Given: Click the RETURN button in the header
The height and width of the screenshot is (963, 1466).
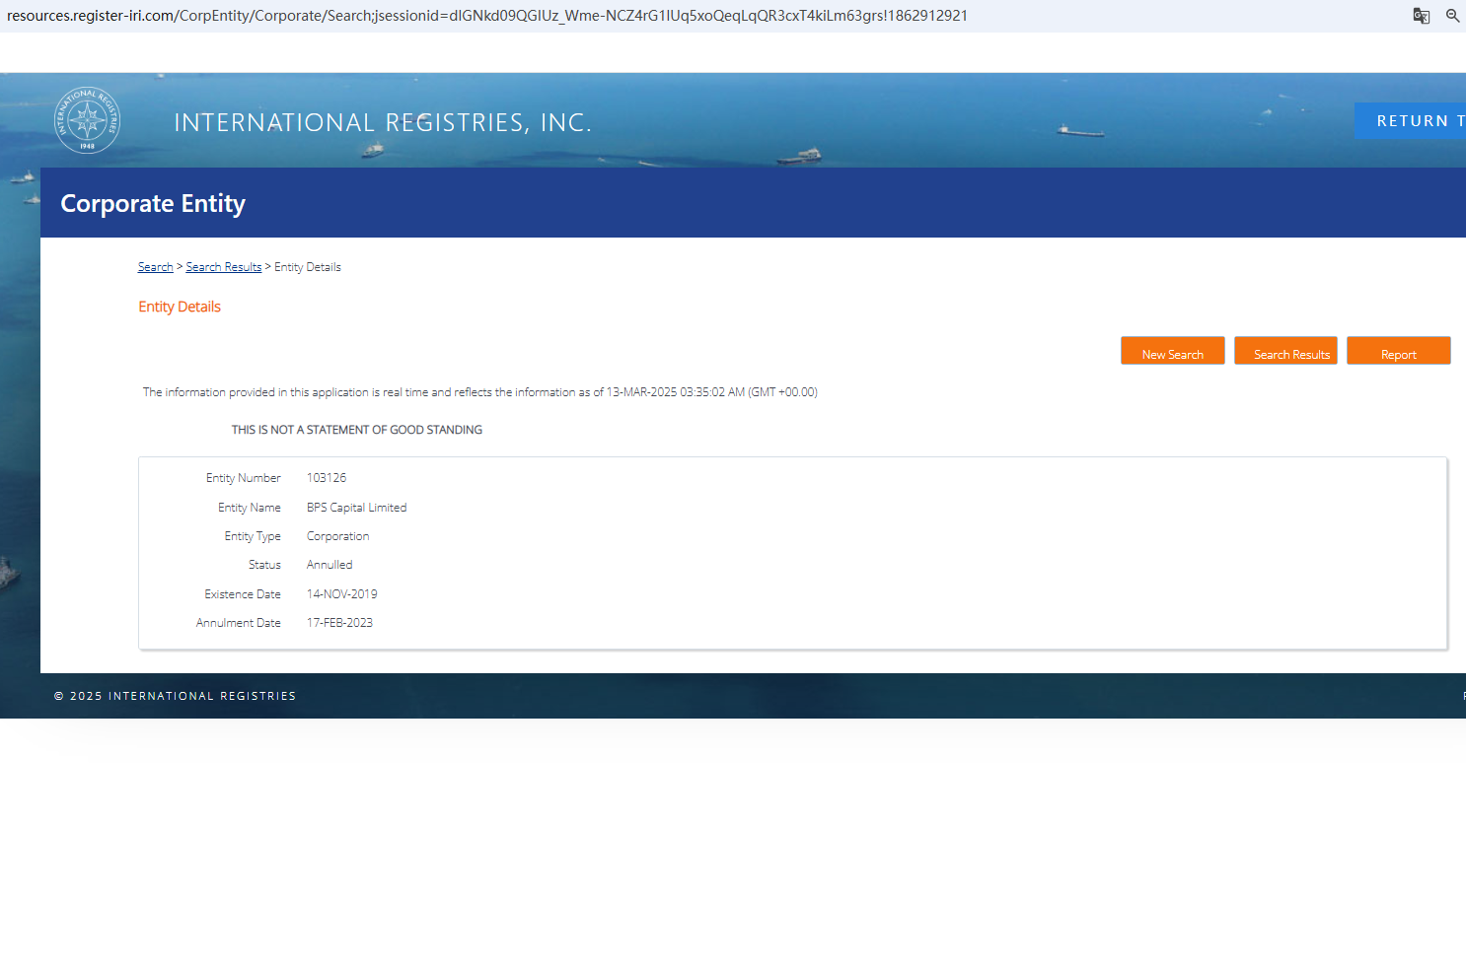Looking at the screenshot, I should (1411, 121).
